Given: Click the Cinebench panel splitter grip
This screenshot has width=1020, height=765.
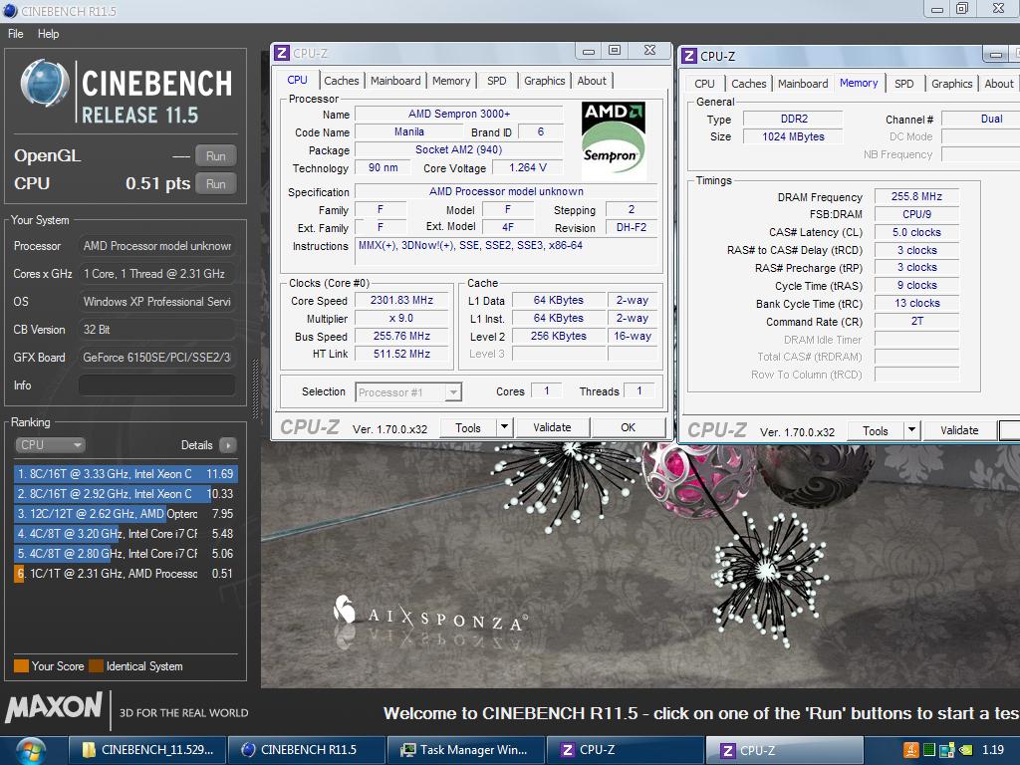Looking at the screenshot, I should [x=255, y=388].
